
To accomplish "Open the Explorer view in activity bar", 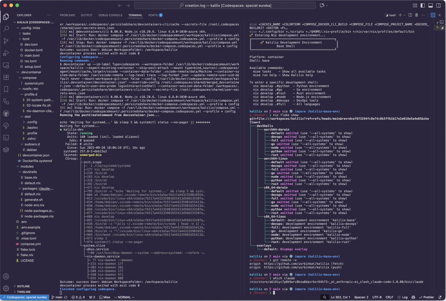I will [x=6, y=16].
